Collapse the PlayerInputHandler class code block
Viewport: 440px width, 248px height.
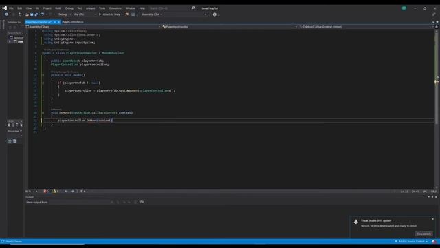43,53
